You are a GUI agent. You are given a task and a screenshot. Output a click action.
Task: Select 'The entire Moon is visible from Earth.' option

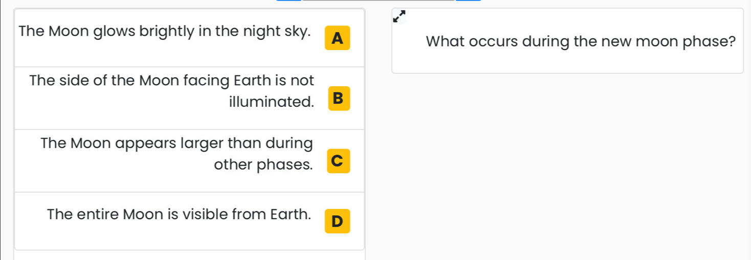189,221
